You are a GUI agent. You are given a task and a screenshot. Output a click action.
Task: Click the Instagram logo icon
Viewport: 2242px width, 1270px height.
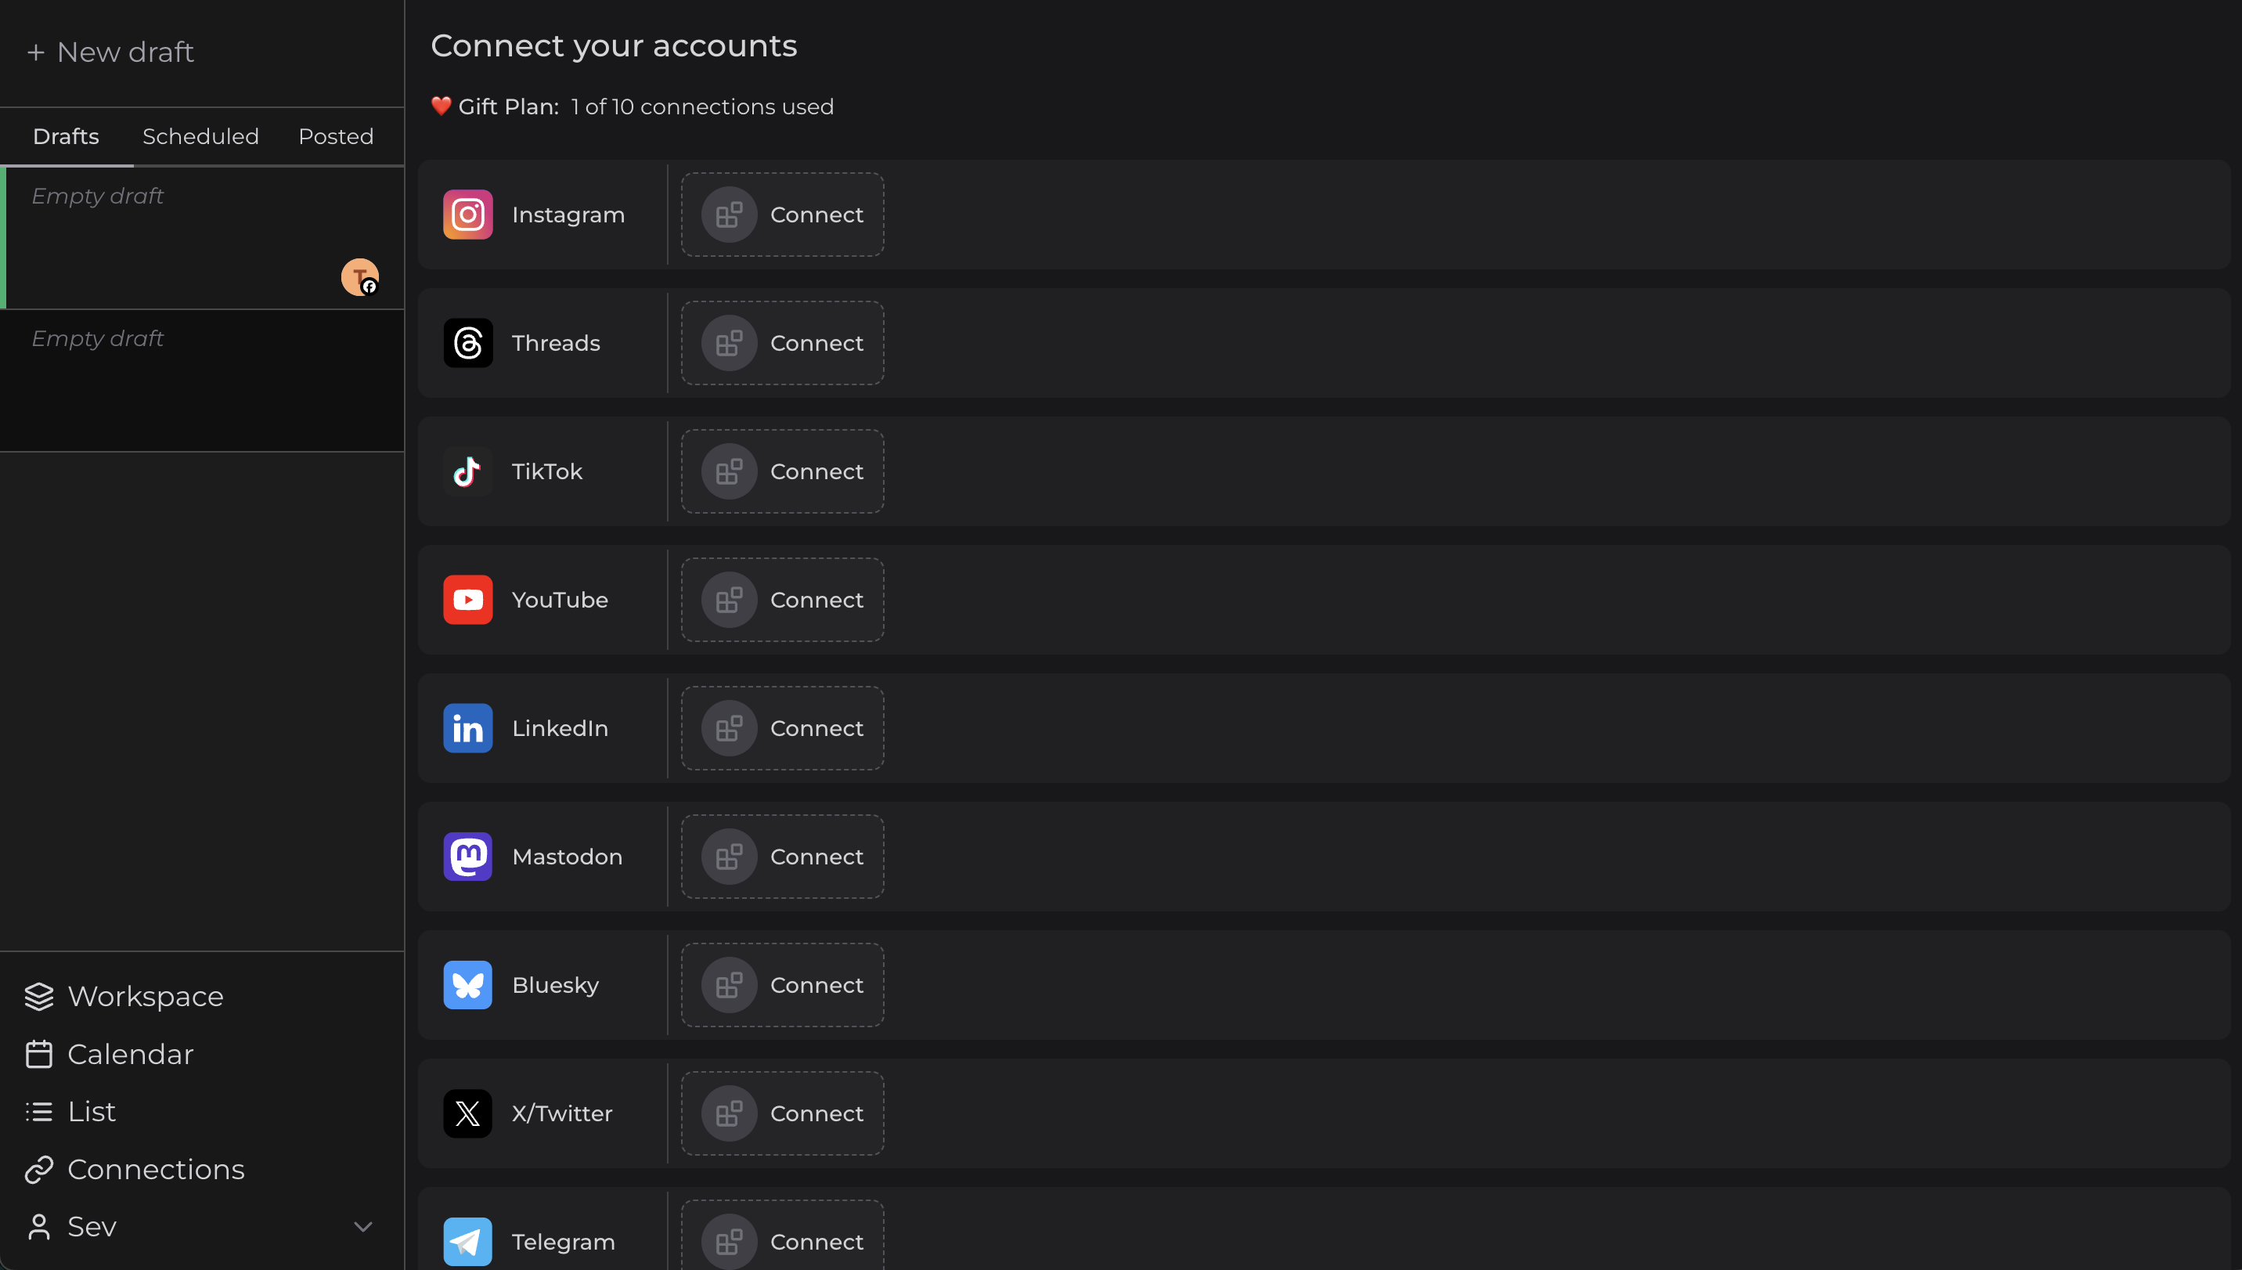click(467, 215)
